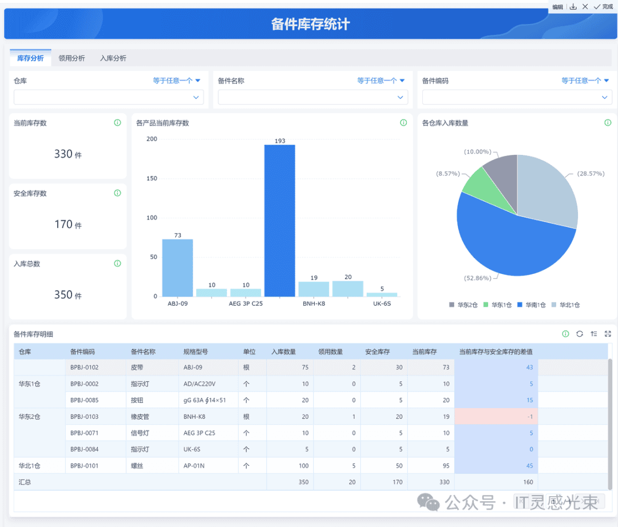
Task: Click the sort/collapse rows icon of 备件库存明细
Action: (594, 334)
